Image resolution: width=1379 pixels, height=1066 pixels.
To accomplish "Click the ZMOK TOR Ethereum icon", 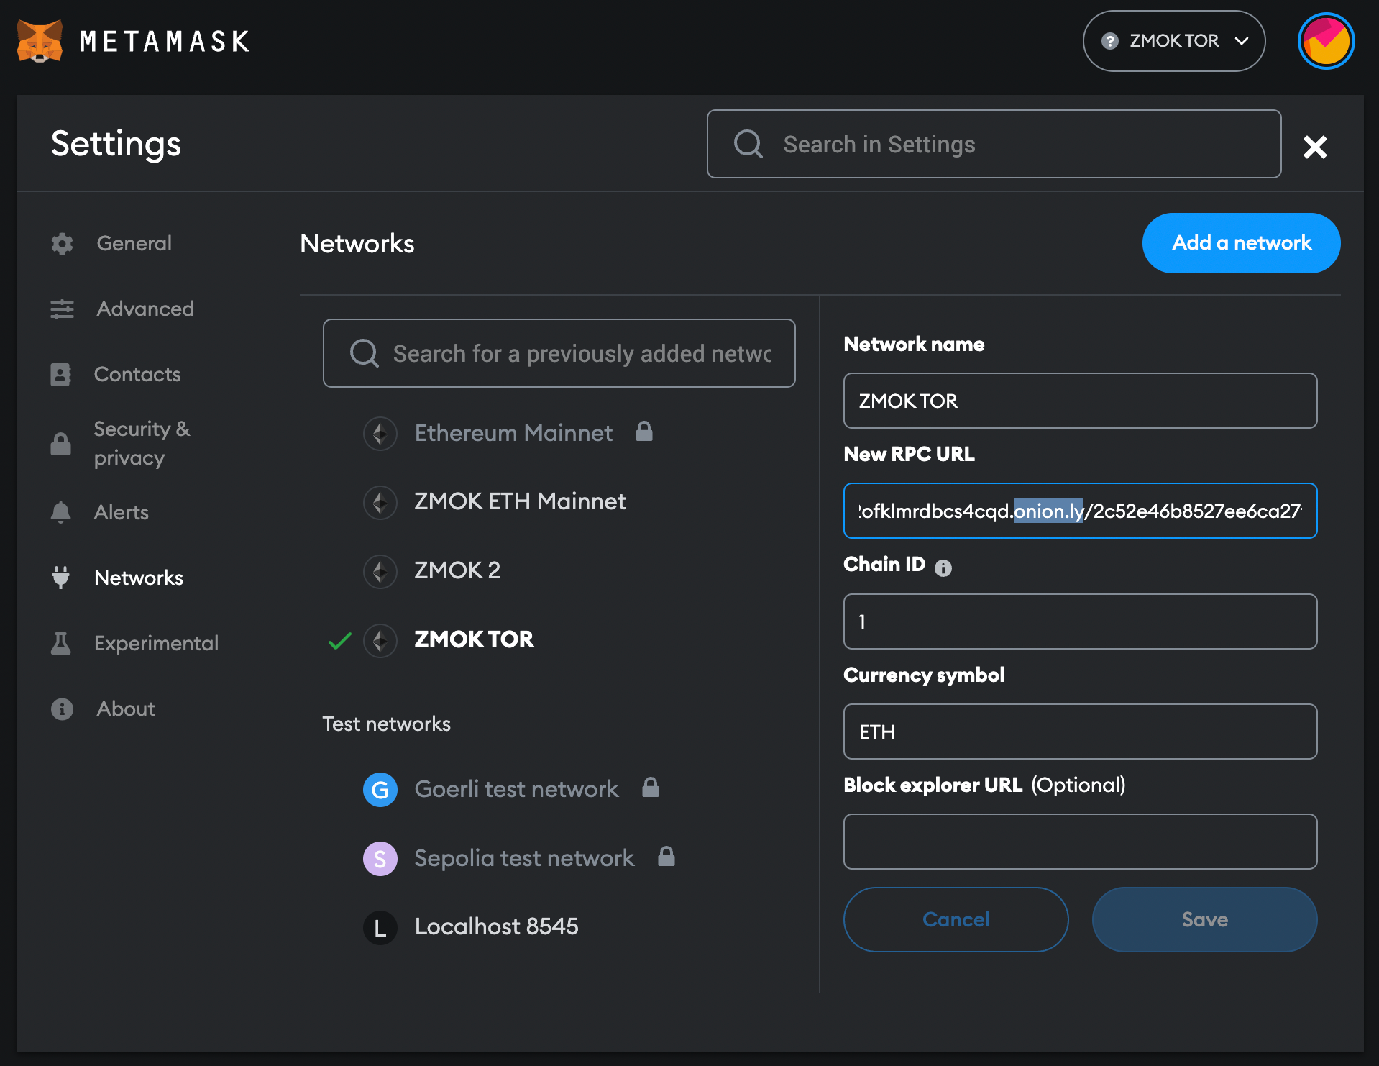I will coord(380,640).
